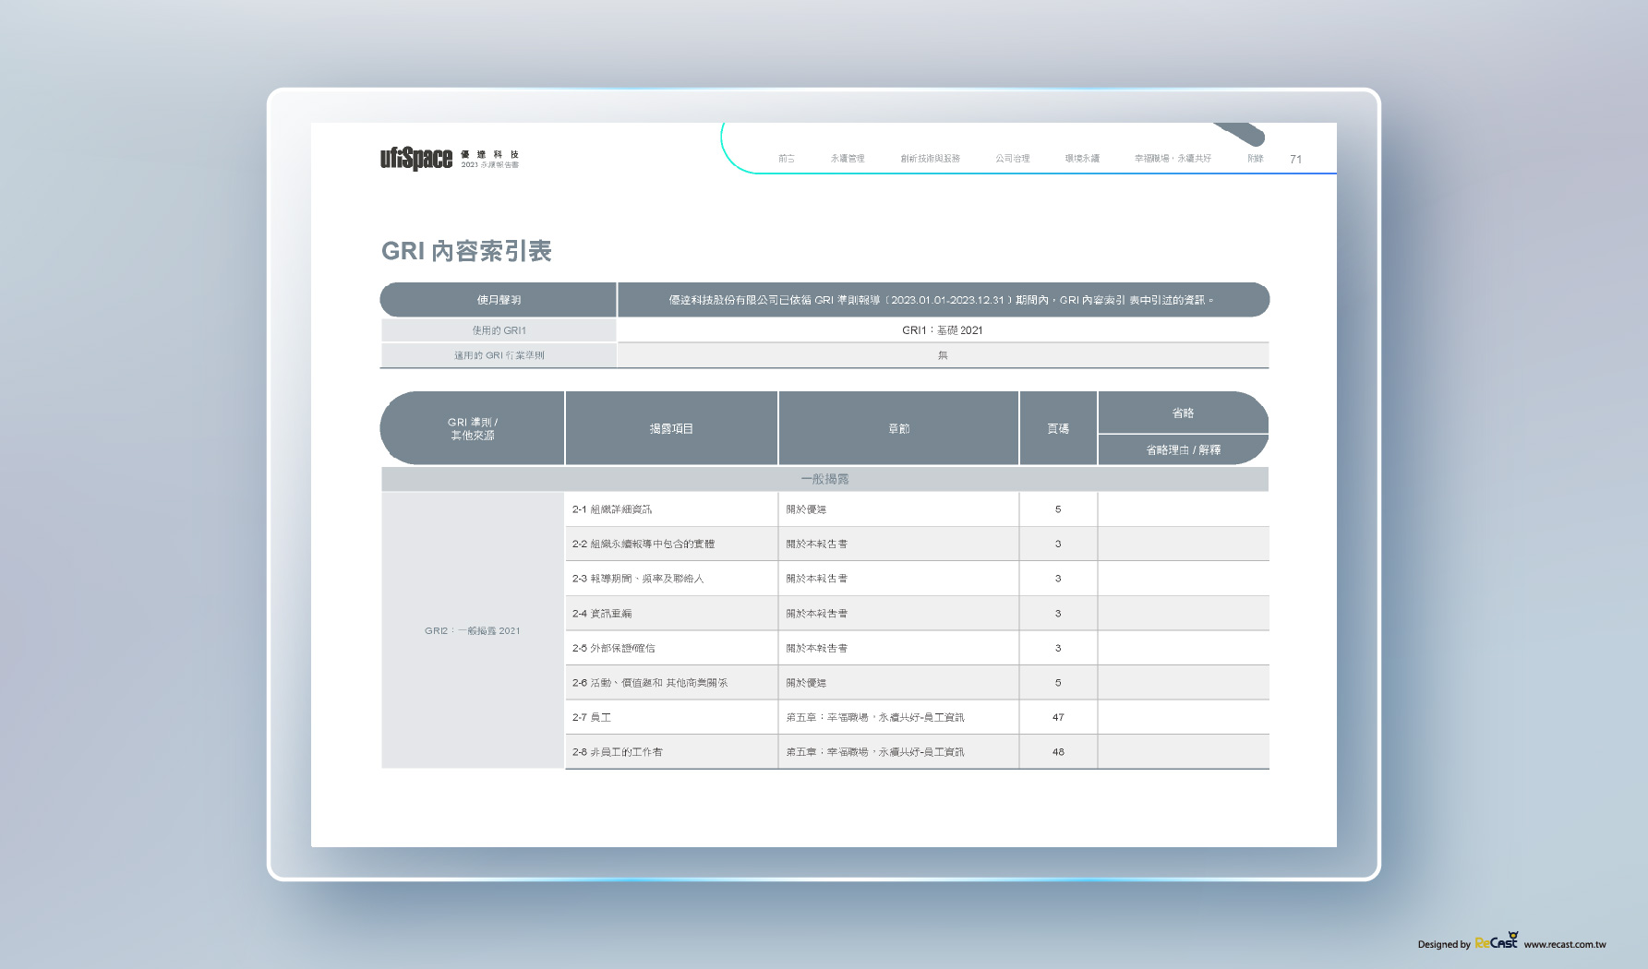
Task: Click the GRI 內容索引表 page heading
Action: click(466, 251)
